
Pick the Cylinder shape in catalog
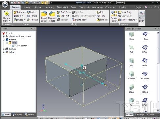(x=132, y=75)
